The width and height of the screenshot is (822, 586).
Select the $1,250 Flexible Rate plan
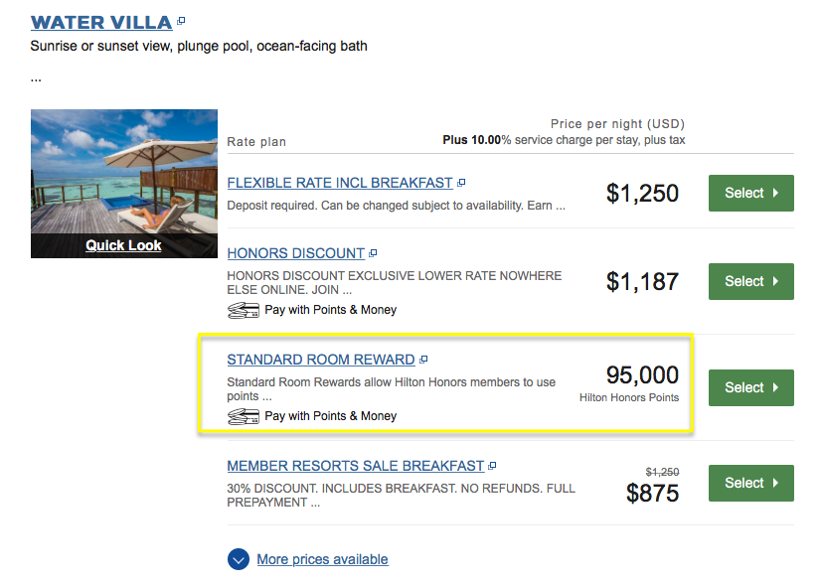coord(750,194)
